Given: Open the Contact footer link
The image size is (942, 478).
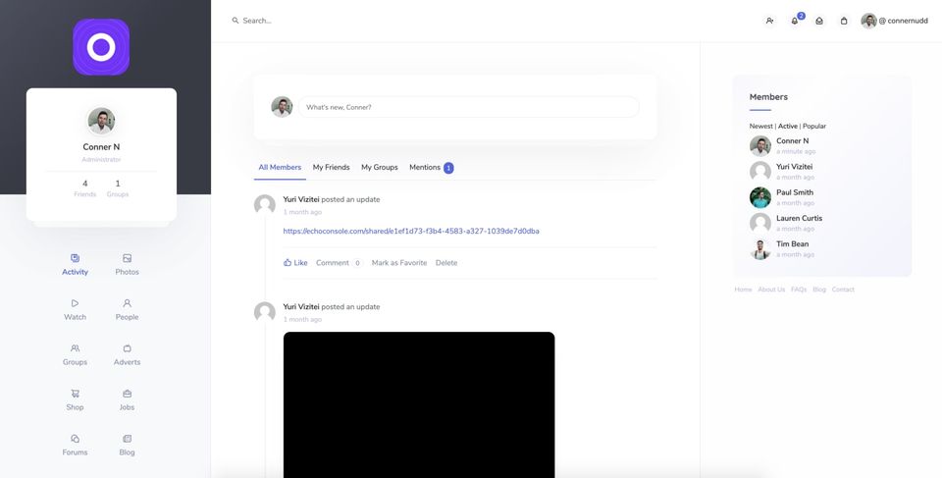Looking at the screenshot, I should pyautogui.click(x=843, y=290).
